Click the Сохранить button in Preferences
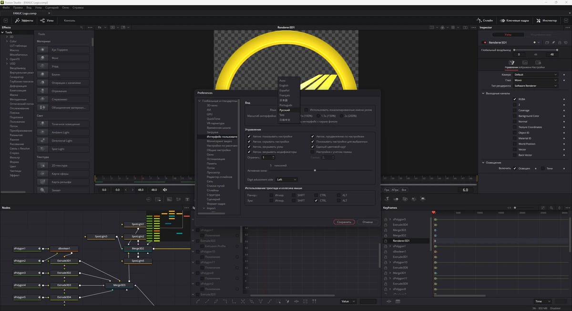The width and height of the screenshot is (572, 311). click(344, 222)
